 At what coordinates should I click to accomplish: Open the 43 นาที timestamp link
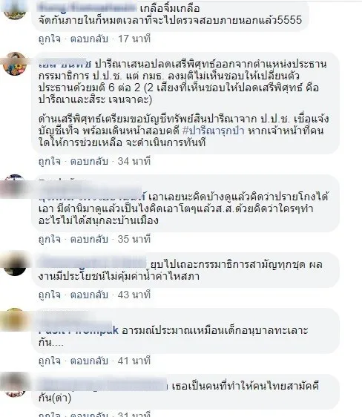pos(134,295)
